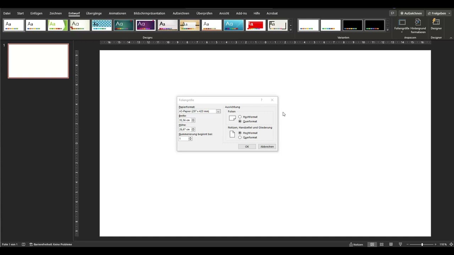Click Abbrechen in the Foliengröße dialog
Image resolution: width=454 pixels, height=255 pixels.
267,147
